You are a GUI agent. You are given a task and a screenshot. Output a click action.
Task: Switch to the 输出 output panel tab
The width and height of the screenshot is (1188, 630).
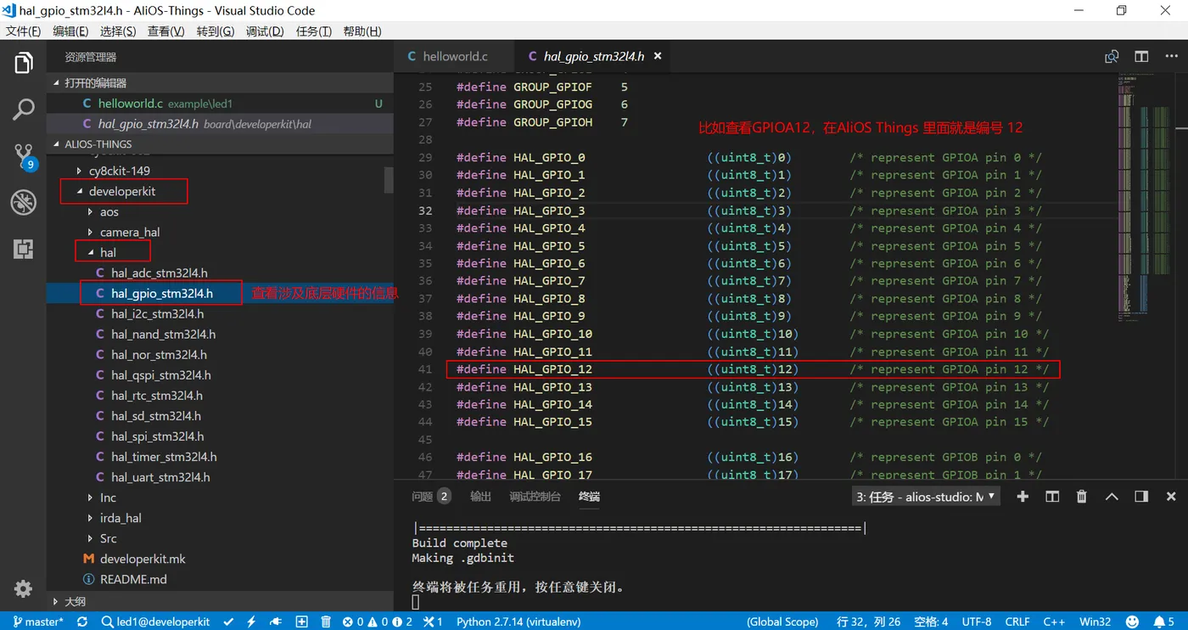click(x=480, y=497)
